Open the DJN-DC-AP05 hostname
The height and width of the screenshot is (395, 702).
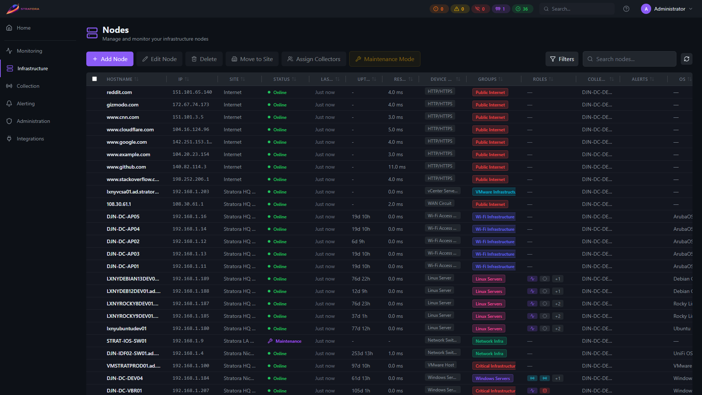point(123,217)
